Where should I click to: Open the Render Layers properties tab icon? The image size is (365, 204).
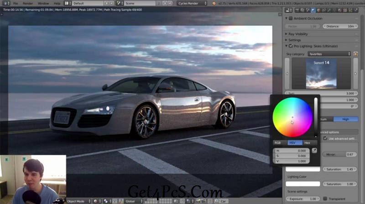pos(302,10)
